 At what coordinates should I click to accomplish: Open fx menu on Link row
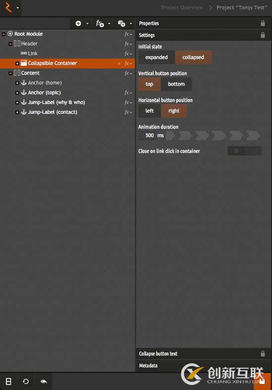(x=128, y=54)
